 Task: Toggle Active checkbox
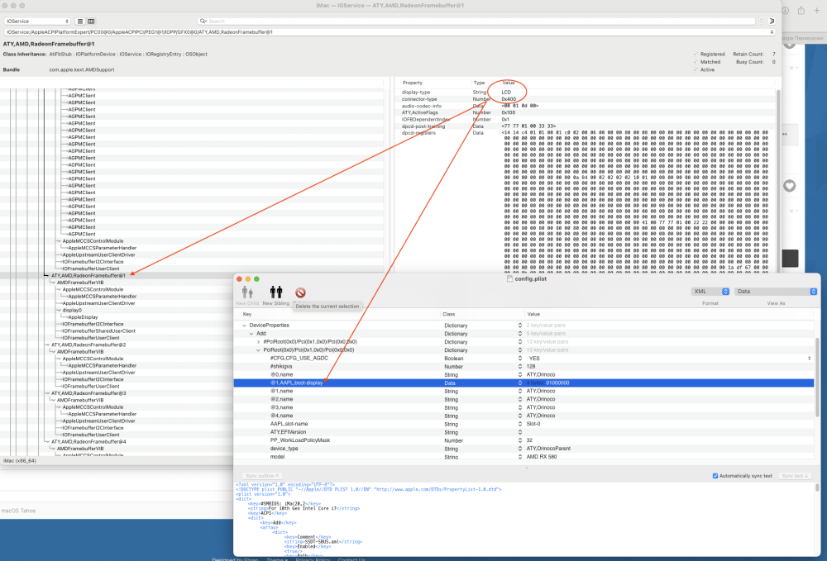point(696,69)
